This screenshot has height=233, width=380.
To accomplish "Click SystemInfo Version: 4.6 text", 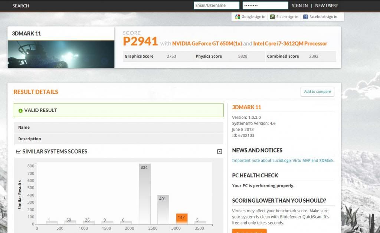I will [x=254, y=124].
